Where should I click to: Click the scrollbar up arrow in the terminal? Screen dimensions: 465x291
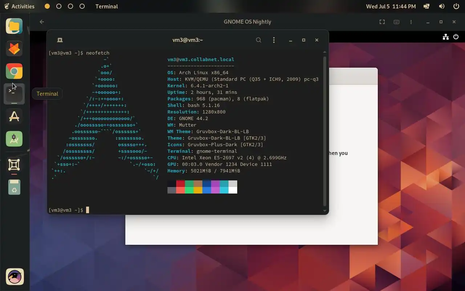point(325,52)
